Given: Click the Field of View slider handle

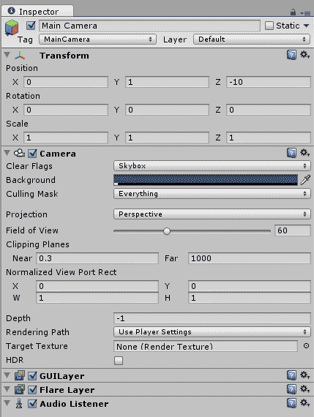Looking at the screenshot, I should pyautogui.click(x=167, y=231).
